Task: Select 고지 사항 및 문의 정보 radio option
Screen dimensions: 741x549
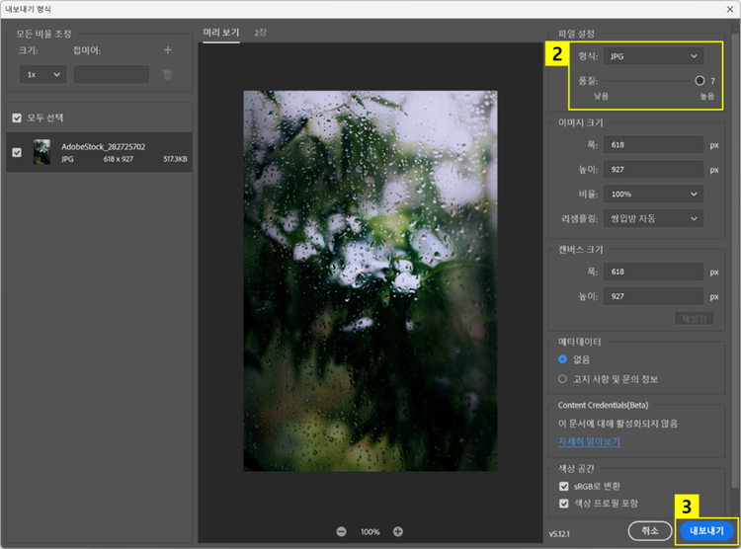Action: coord(562,379)
